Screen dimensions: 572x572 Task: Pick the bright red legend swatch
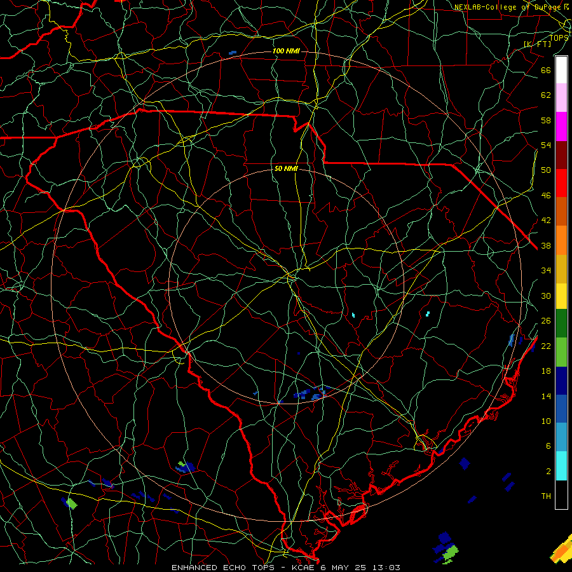[x=561, y=183]
